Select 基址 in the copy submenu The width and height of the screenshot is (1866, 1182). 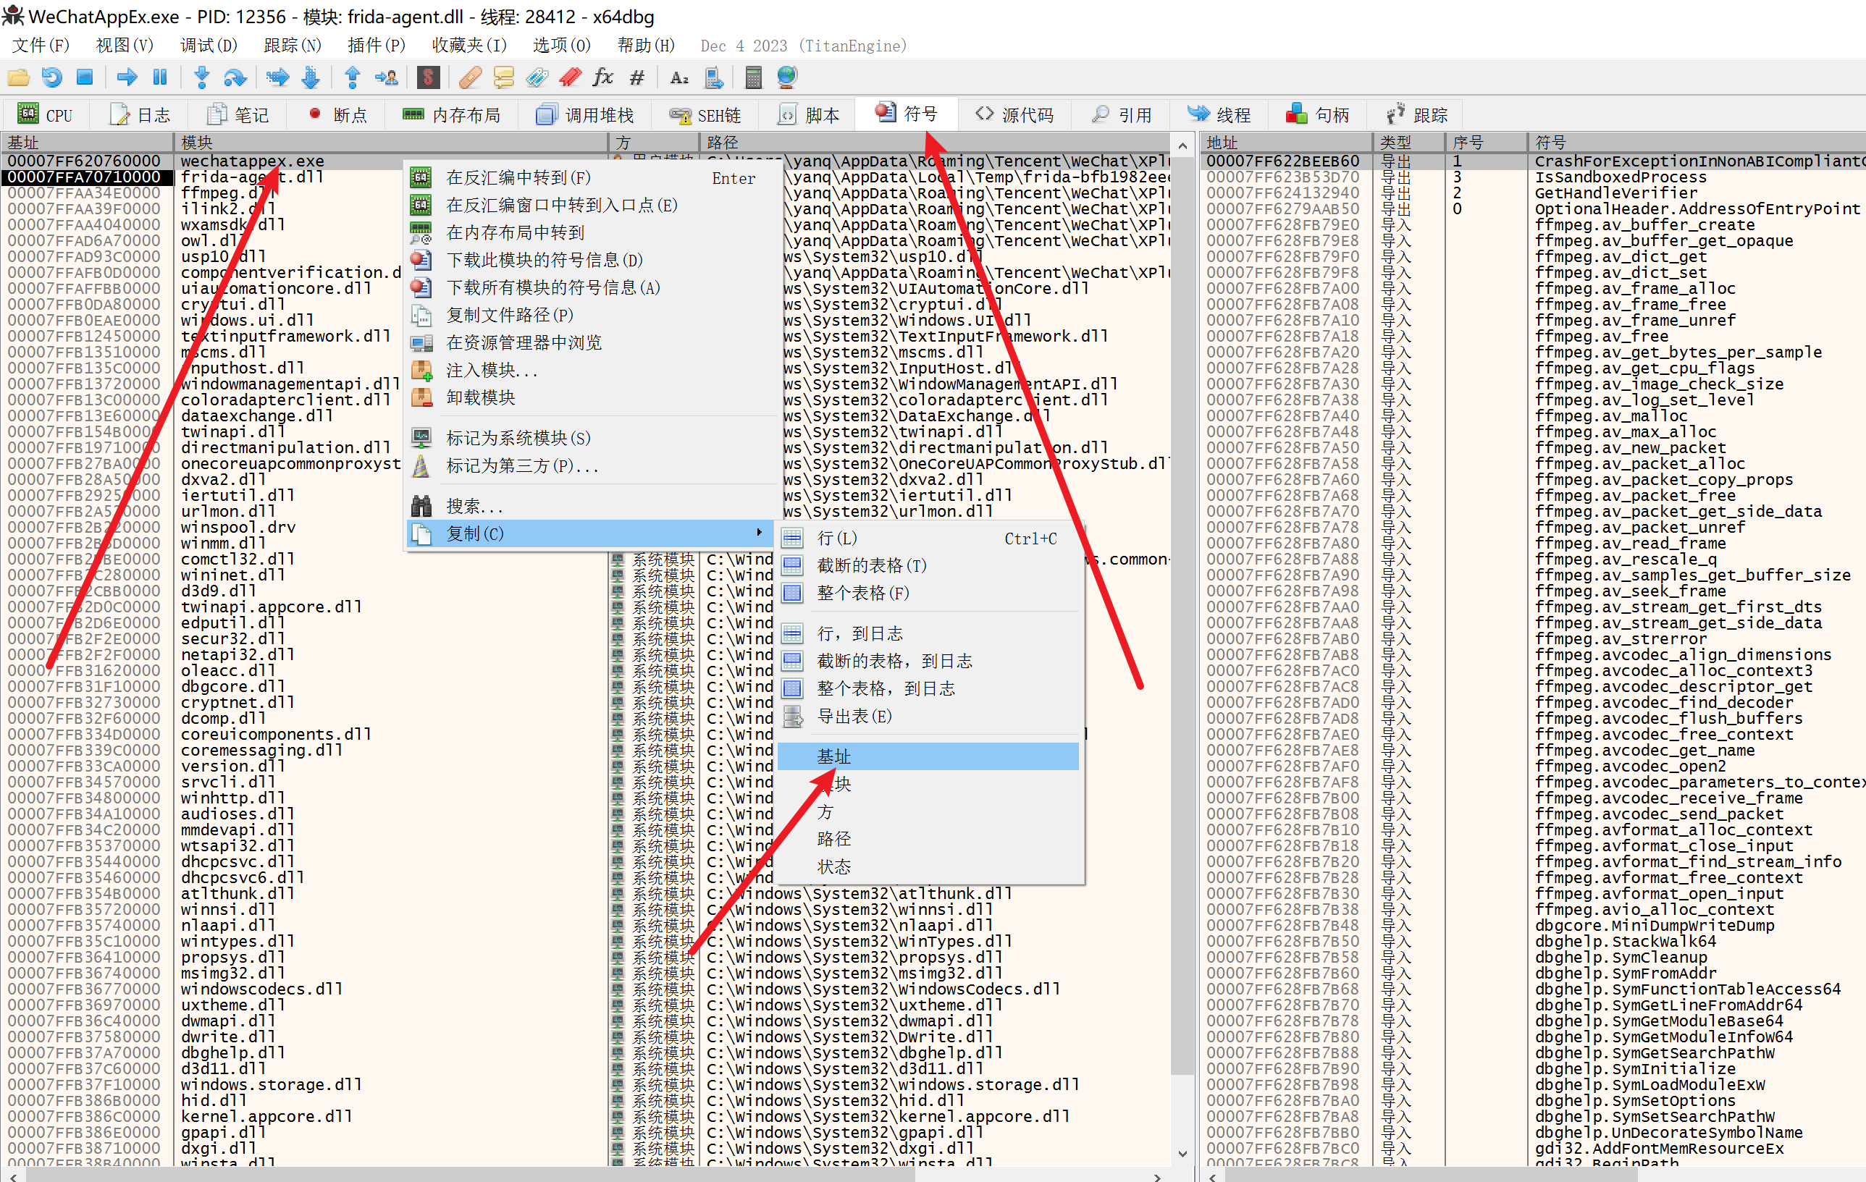pos(928,757)
